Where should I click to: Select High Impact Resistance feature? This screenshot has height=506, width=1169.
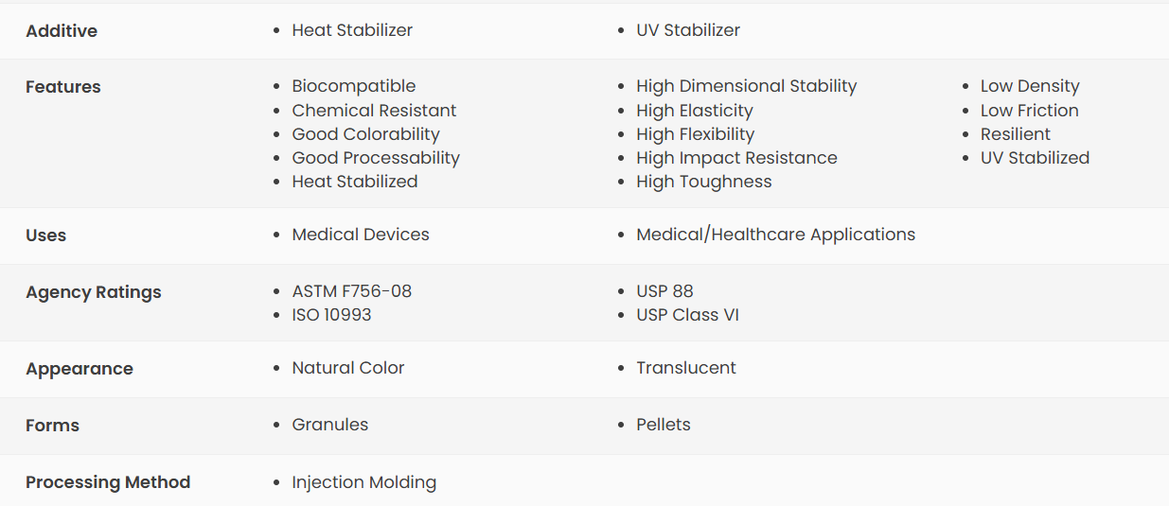[737, 158]
